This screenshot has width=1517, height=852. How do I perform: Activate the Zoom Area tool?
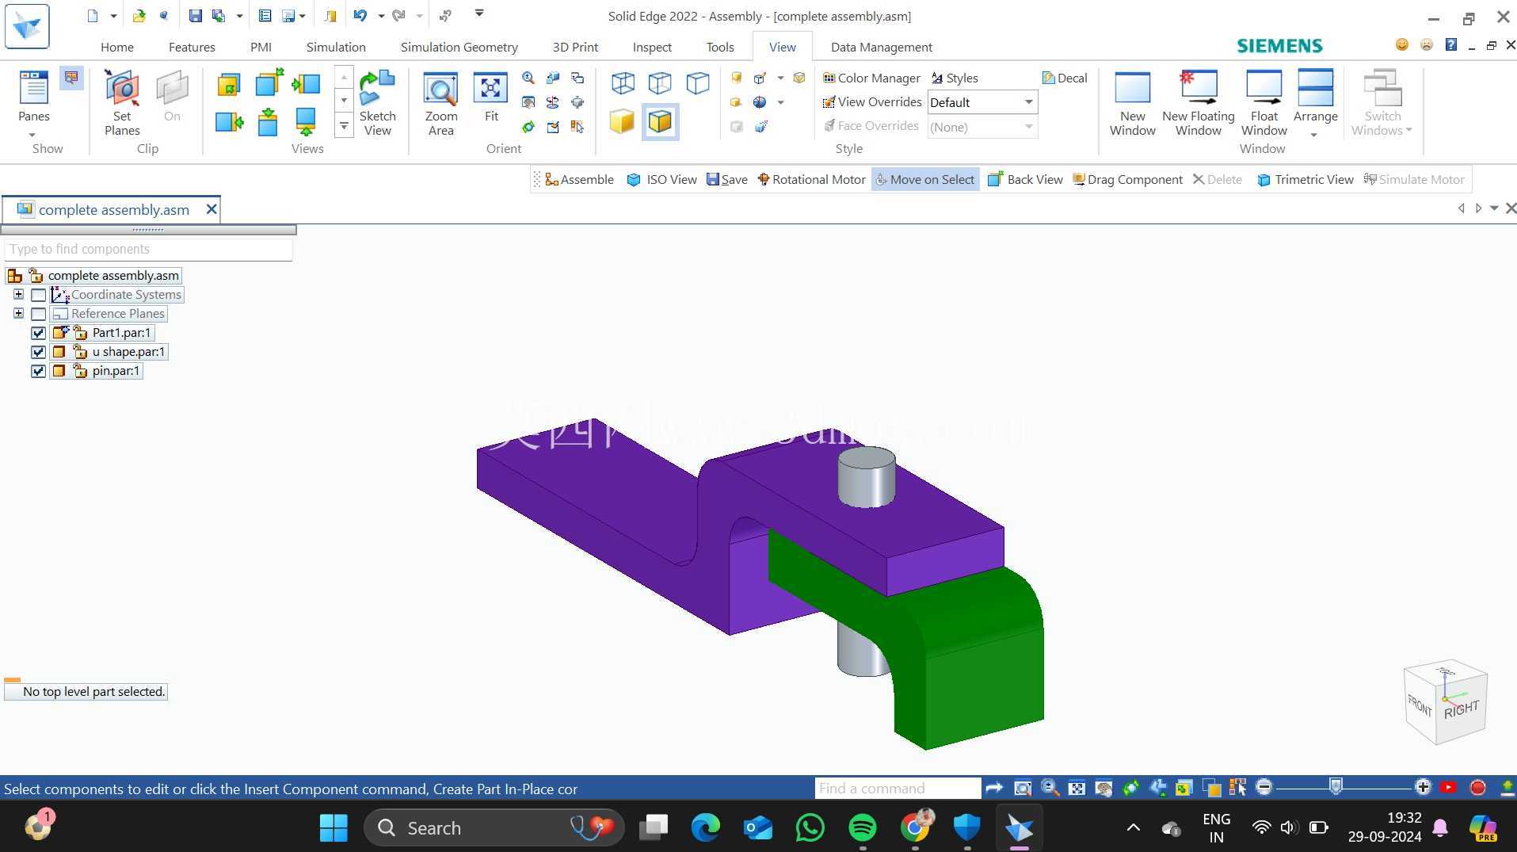click(x=440, y=103)
